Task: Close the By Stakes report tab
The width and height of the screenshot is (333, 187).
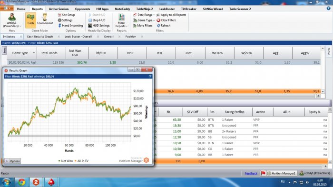Action: (21, 37)
